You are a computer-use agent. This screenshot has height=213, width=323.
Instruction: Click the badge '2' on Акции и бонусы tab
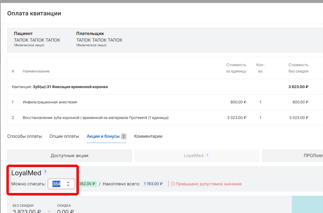124,136
